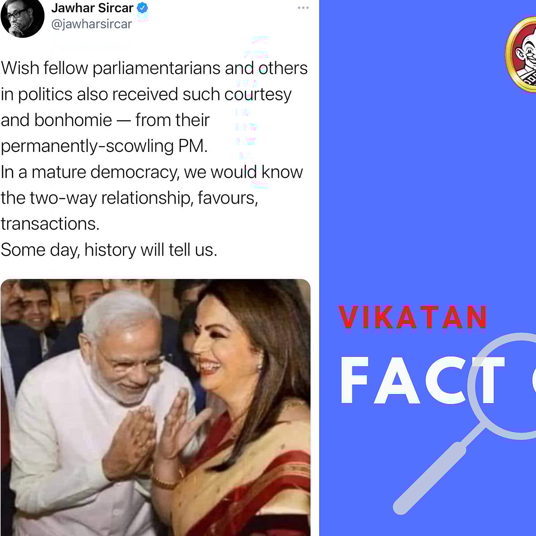Select "Some day, history will tell us."
Viewport: 536px width, 536px height.
coord(109,250)
